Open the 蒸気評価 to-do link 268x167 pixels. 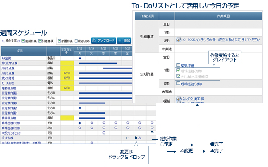pos(188,66)
